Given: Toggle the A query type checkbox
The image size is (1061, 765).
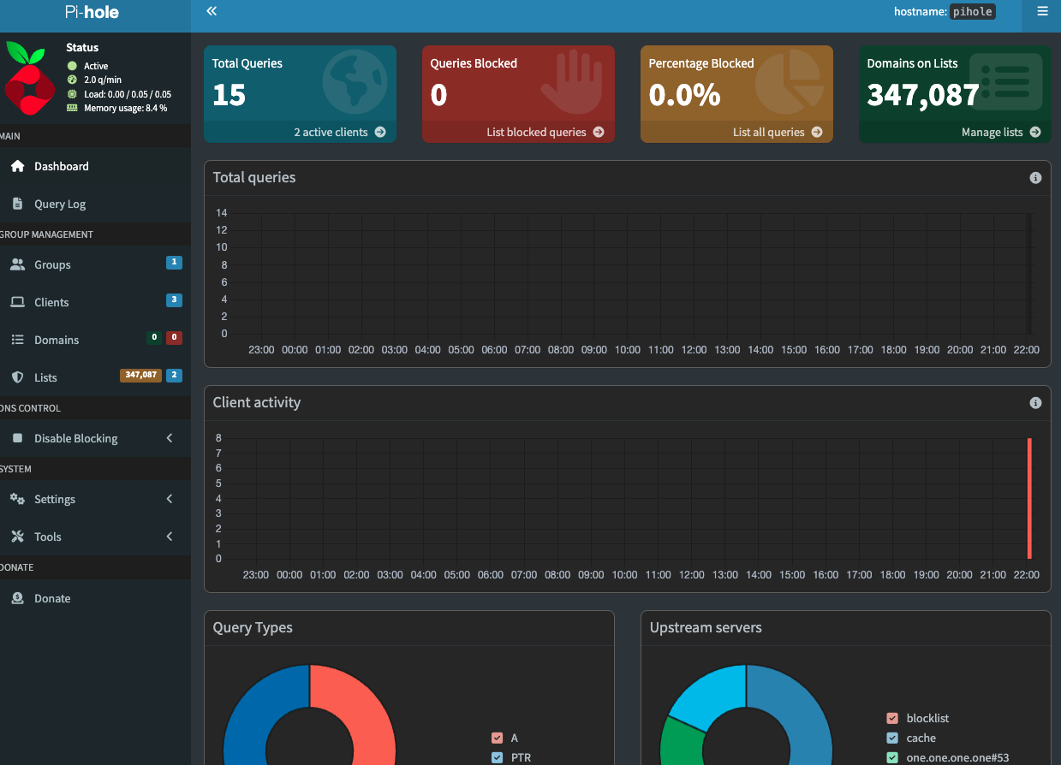Looking at the screenshot, I should pyautogui.click(x=497, y=738).
